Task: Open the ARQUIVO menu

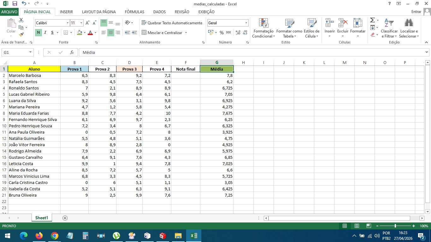Action: coord(9,12)
